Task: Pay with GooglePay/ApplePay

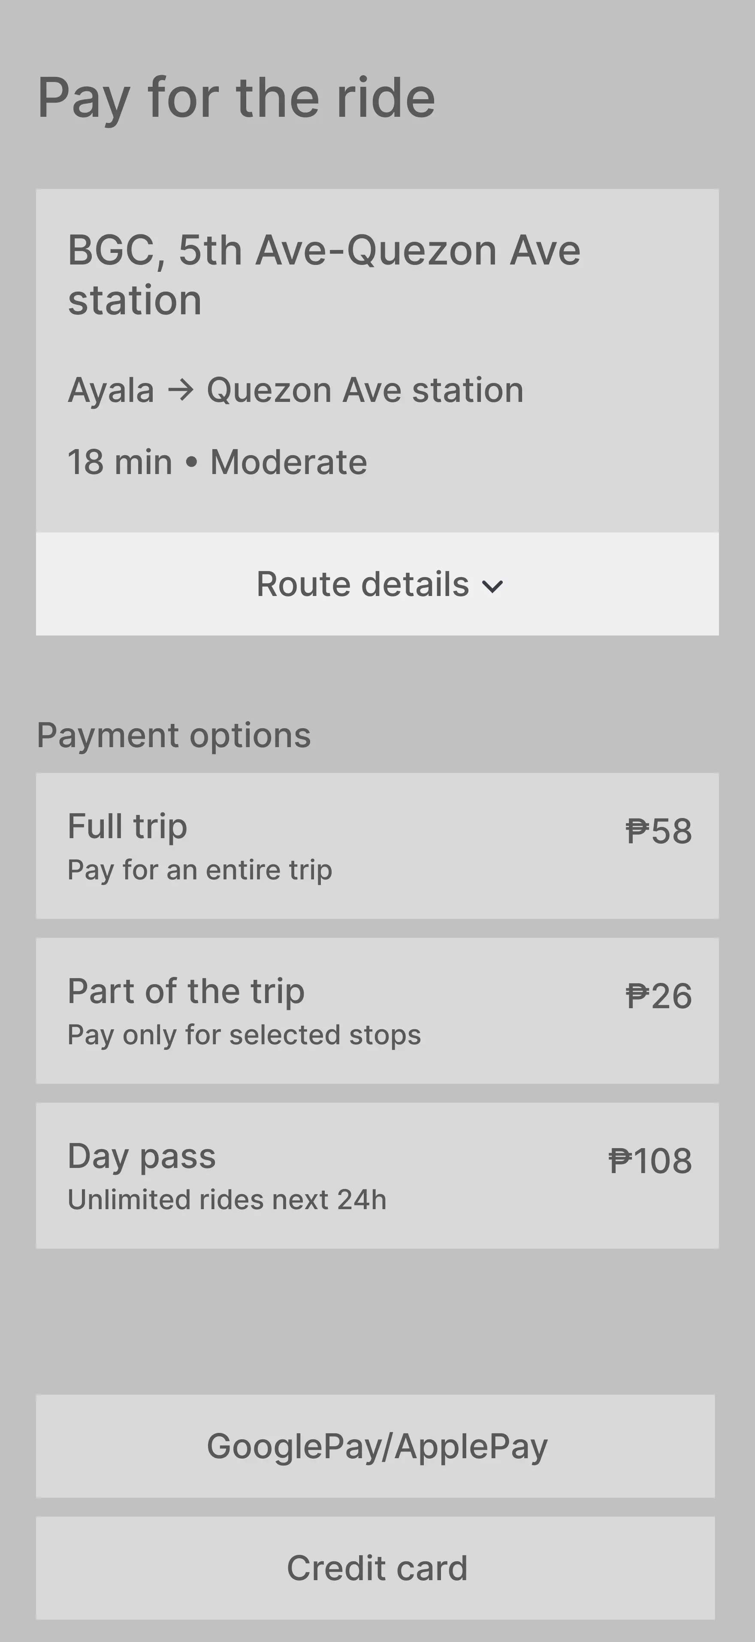Action: coord(376,1446)
